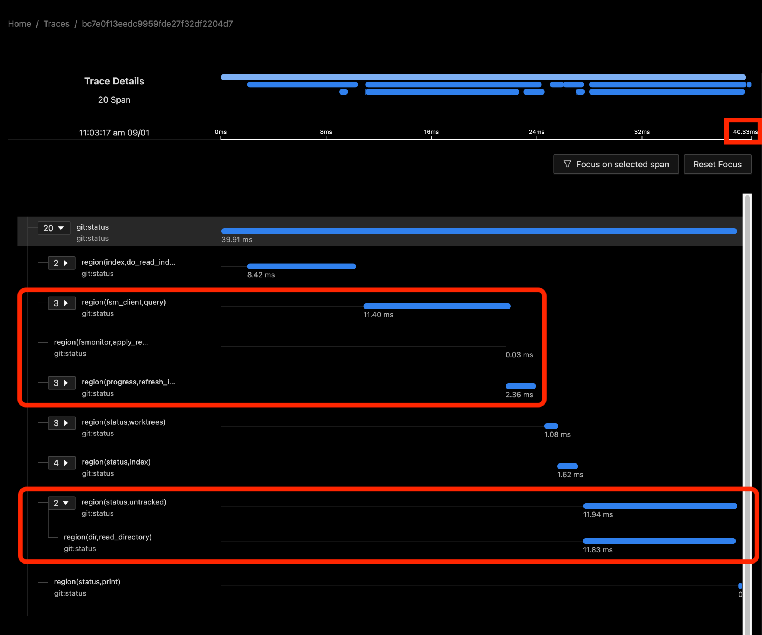Click the filter icon beside Focus on selected span
Image resolution: width=762 pixels, height=635 pixels.
(567, 164)
